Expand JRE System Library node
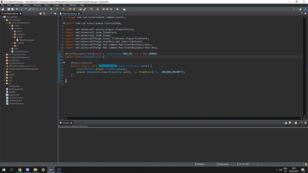308x173 pixels. 4,66
